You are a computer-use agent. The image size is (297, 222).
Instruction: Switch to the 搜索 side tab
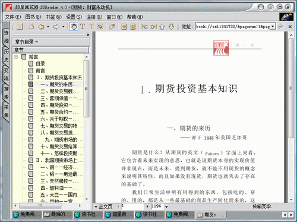[6, 93]
